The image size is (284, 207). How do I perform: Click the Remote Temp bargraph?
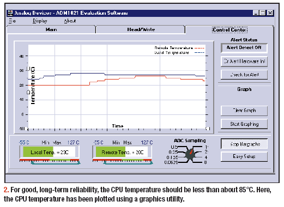(122, 152)
